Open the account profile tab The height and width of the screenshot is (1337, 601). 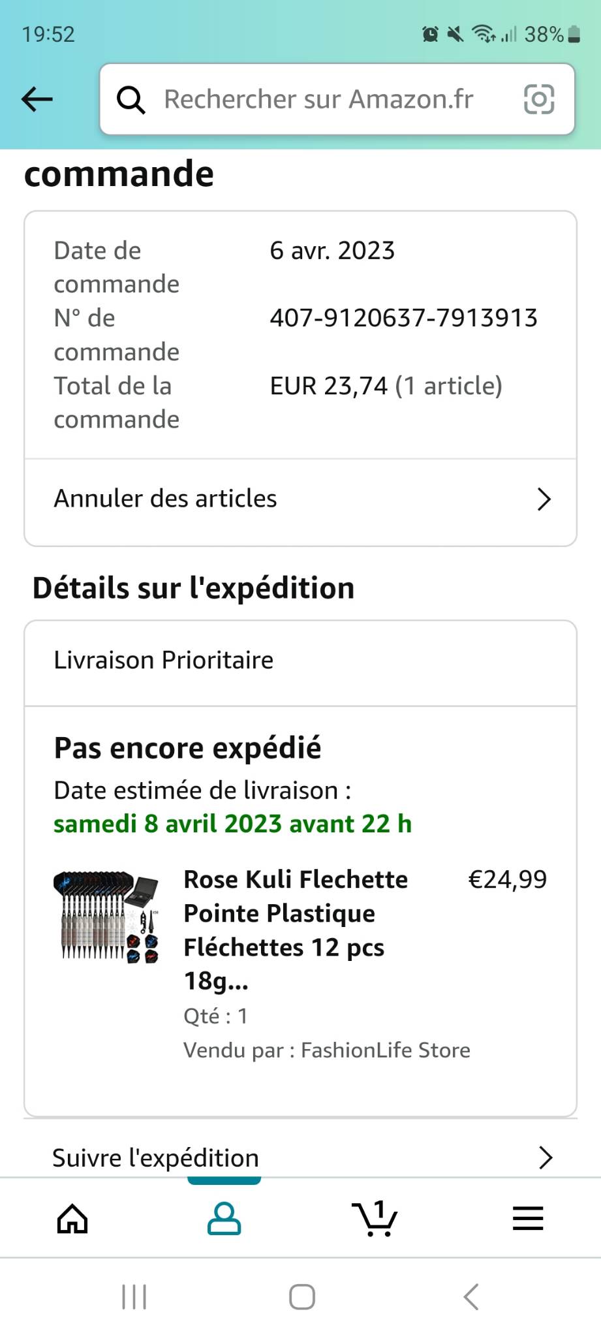coord(224,1218)
